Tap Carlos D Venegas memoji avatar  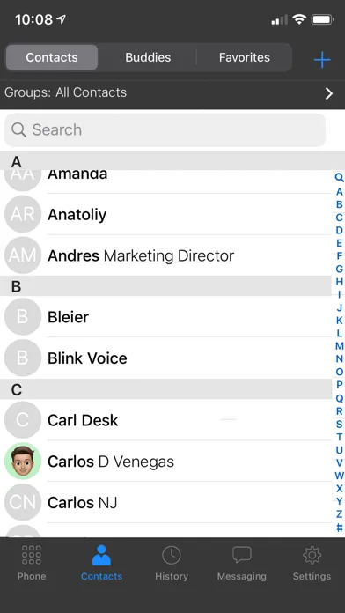pyautogui.click(x=23, y=462)
